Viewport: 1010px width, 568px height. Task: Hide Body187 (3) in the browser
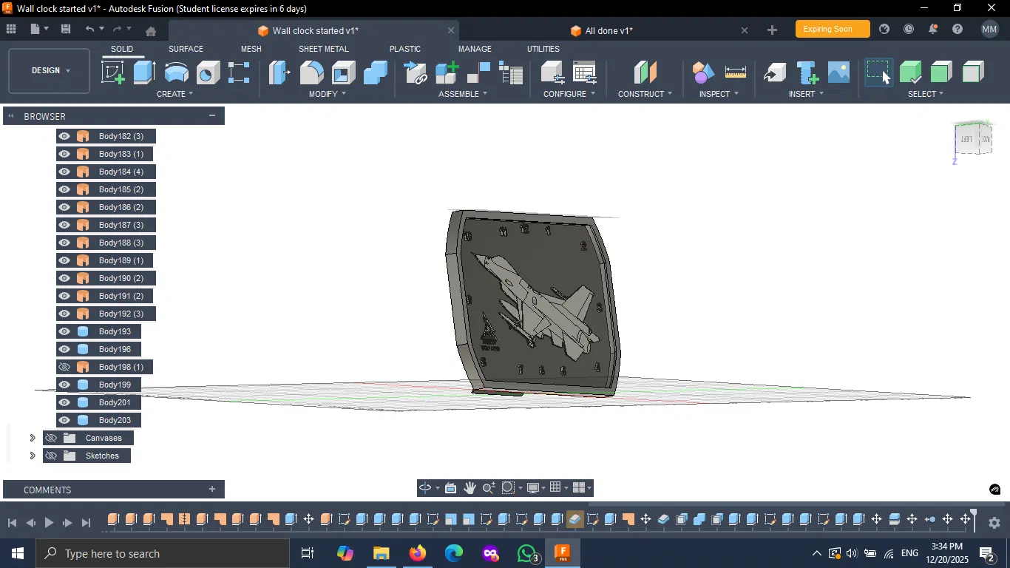tap(64, 225)
